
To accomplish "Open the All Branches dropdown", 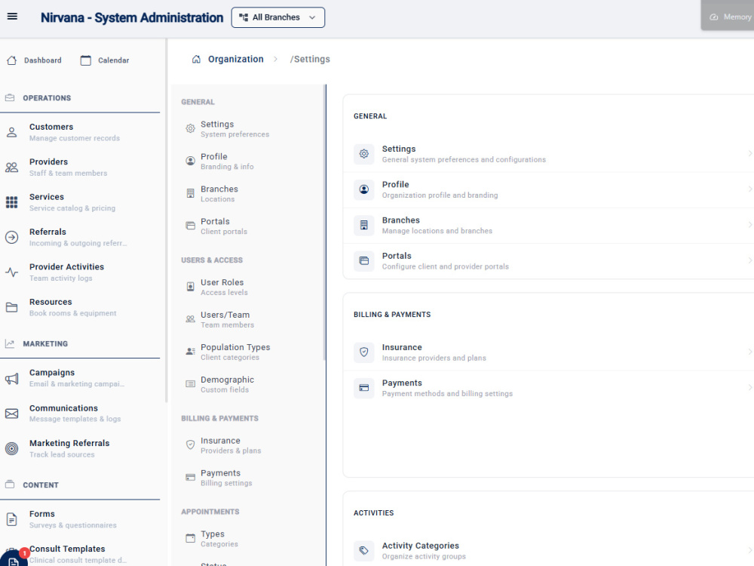I will tap(278, 17).
